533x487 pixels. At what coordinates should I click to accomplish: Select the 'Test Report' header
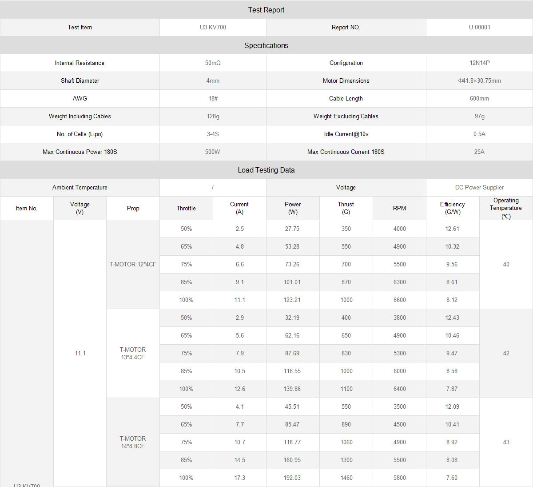coord(266,10)
